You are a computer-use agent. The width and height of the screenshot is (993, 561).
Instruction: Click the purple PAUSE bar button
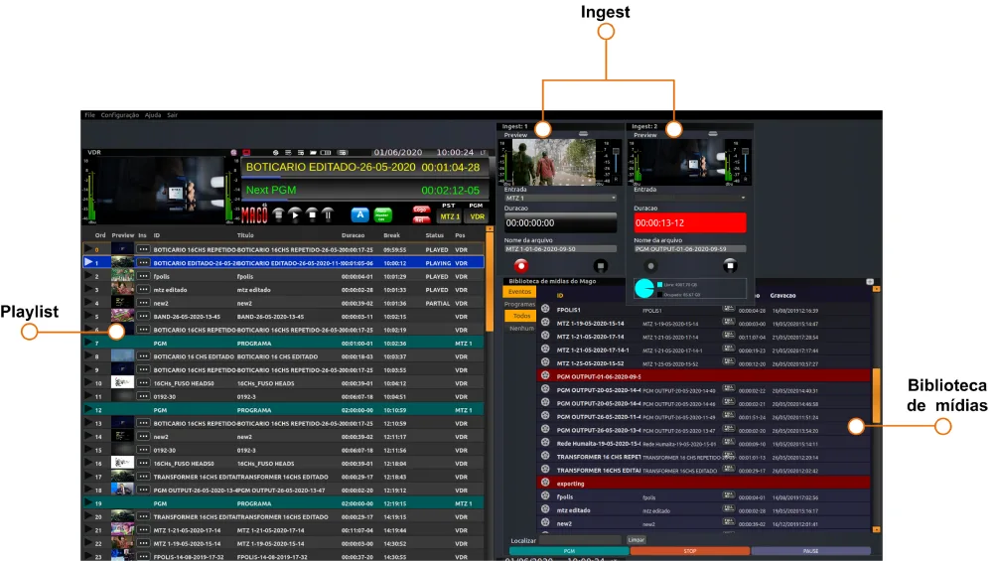point(810,551)
